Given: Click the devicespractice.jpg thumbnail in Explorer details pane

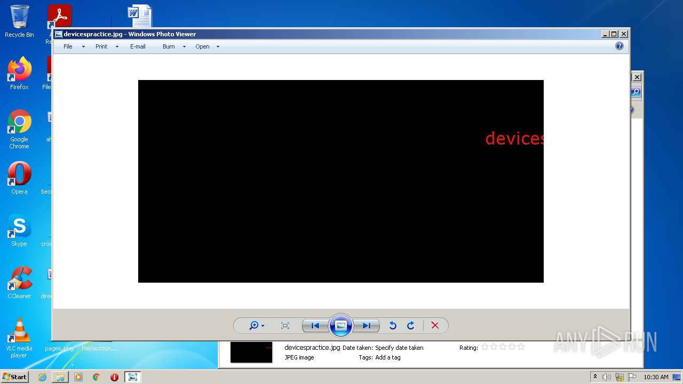Looking at the screenshot, I should [x=251, y=353].
